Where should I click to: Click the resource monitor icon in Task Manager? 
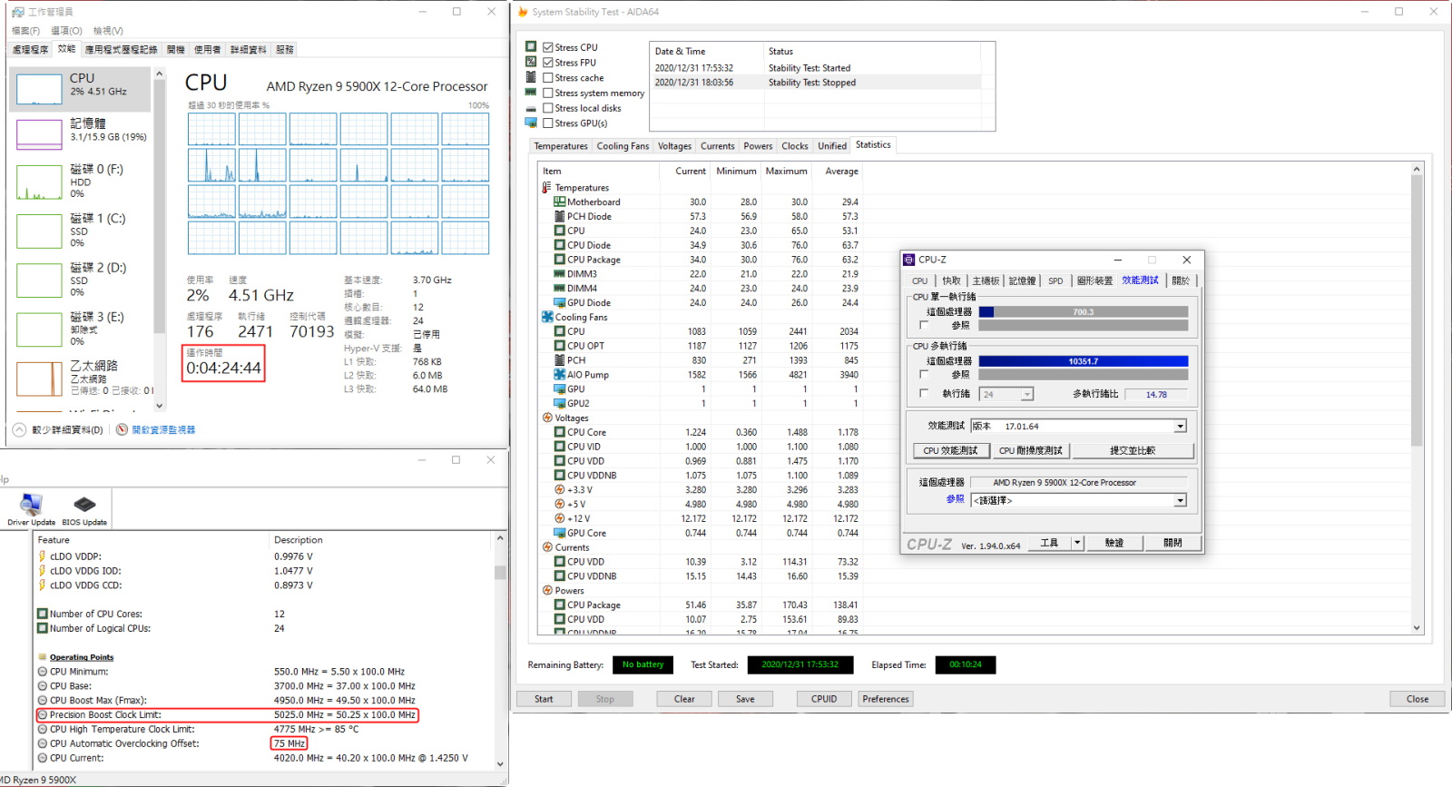[122, 429]
